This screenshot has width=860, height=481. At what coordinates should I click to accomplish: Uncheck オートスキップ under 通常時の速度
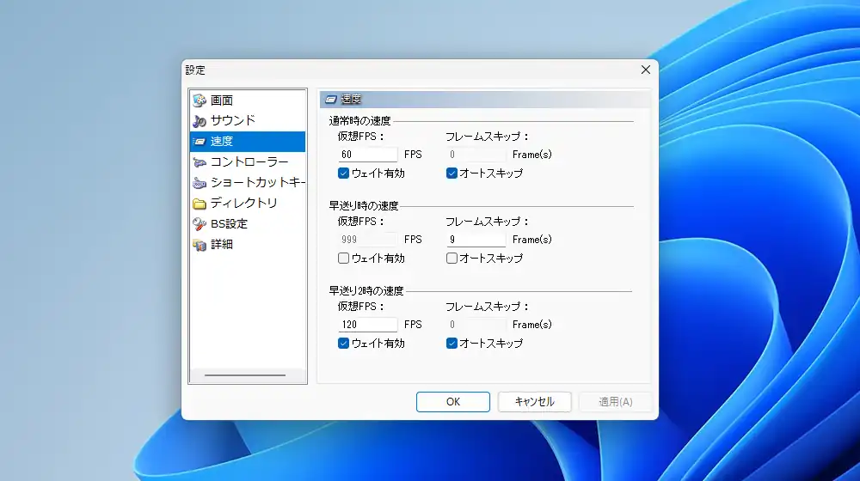tap(451, 174)
